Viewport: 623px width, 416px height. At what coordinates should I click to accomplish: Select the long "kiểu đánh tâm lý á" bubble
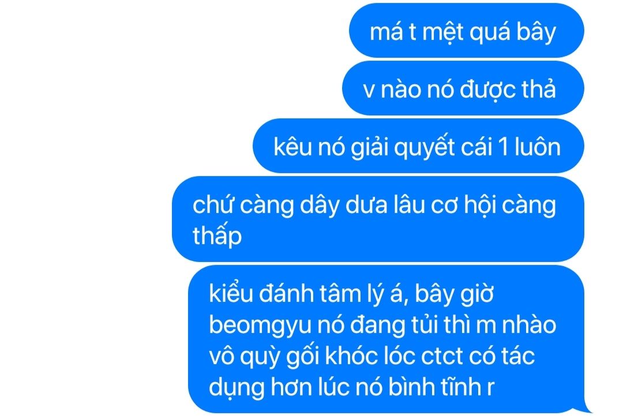(386, 339)
